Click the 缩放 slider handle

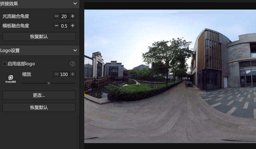click(x=49, y=83)
